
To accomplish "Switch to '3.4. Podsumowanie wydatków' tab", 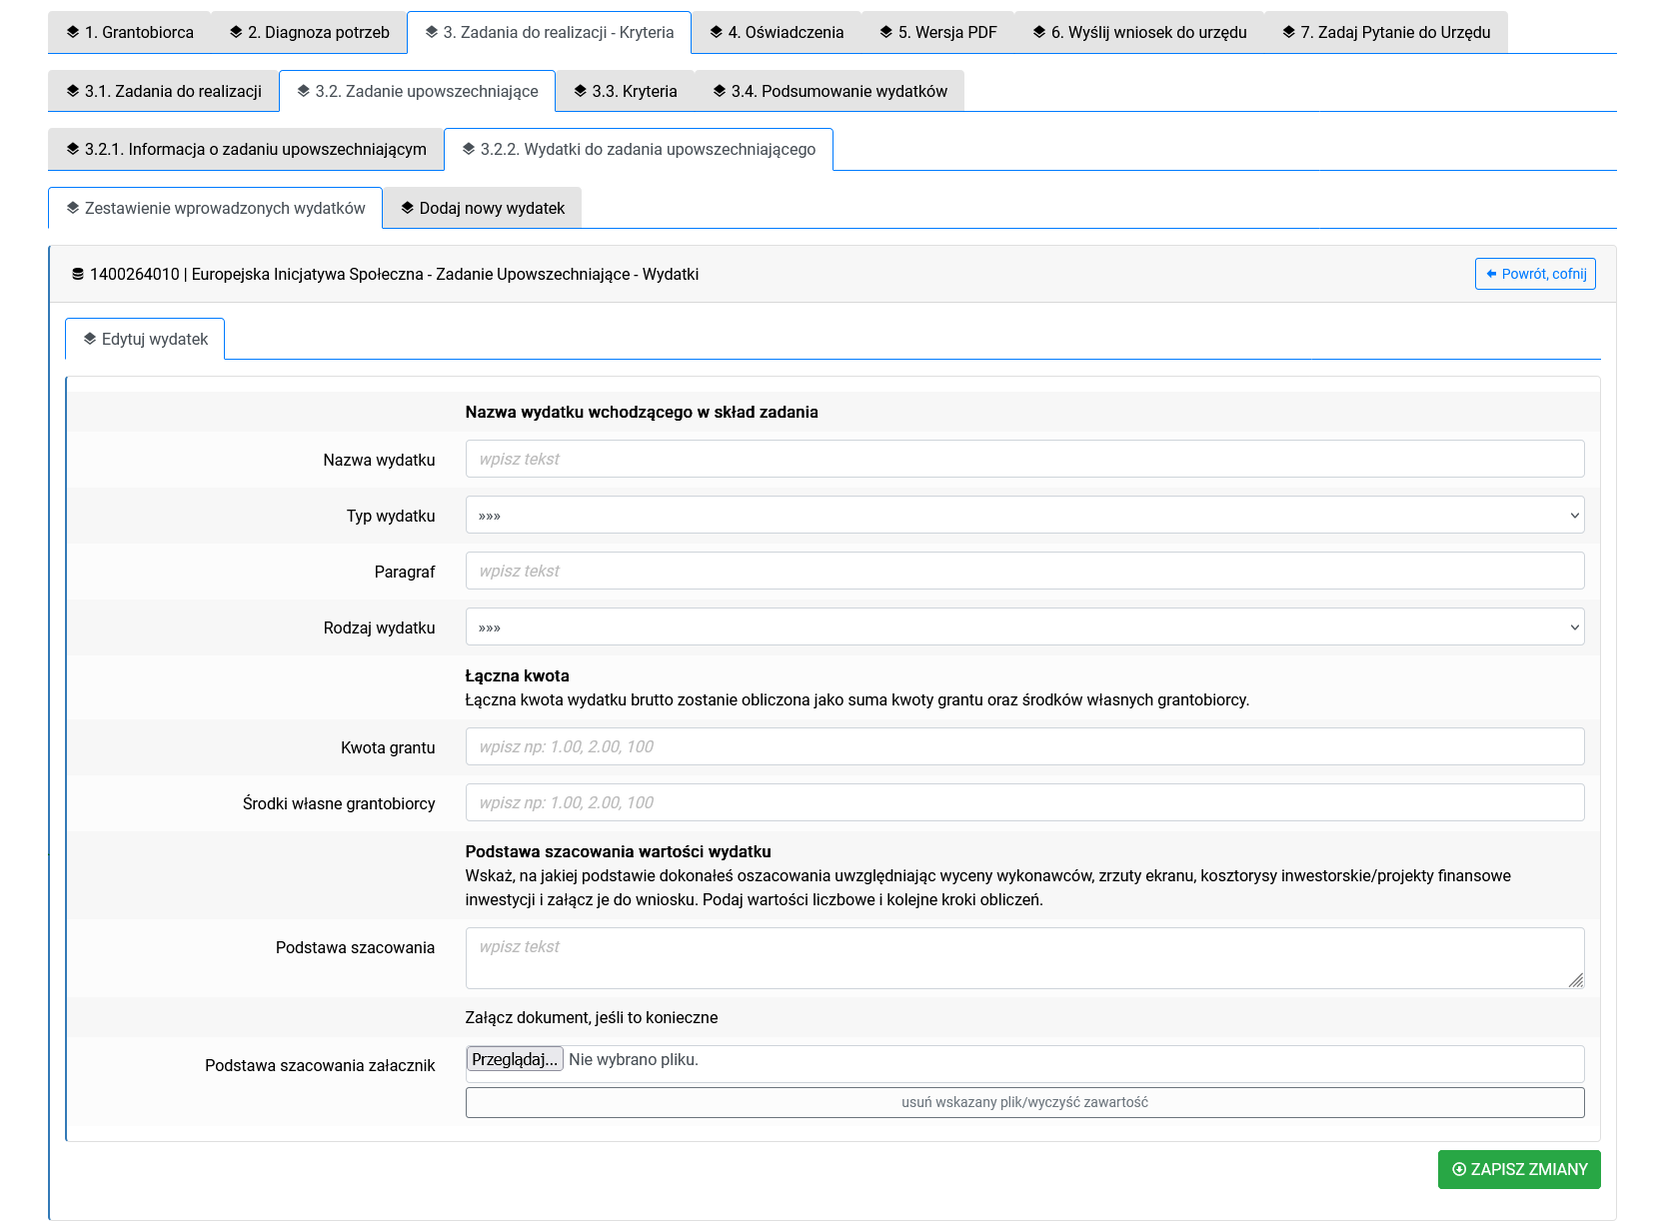I will pos(829,91).
